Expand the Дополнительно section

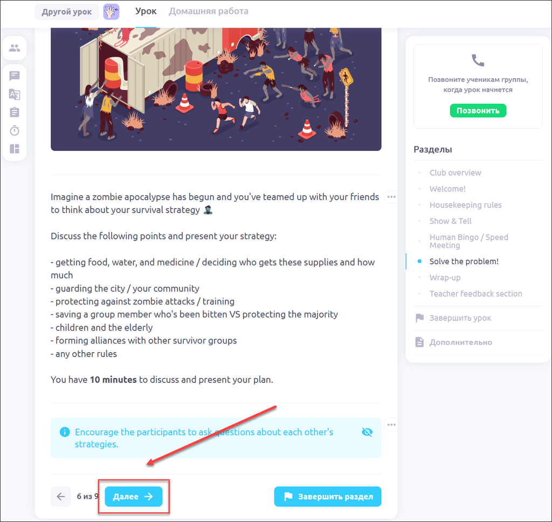click(x=460, y=342)
